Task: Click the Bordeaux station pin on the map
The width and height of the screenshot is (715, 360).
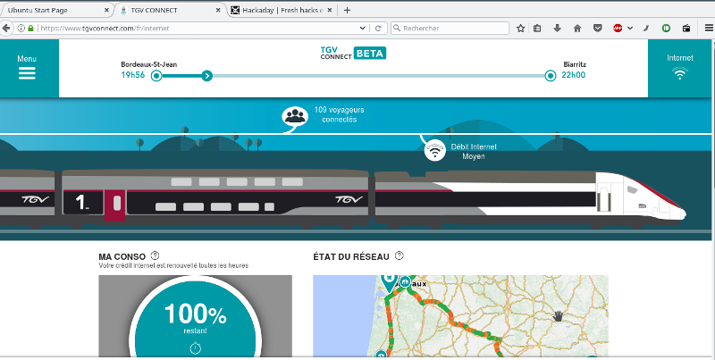Action: [x=390, y=282]
